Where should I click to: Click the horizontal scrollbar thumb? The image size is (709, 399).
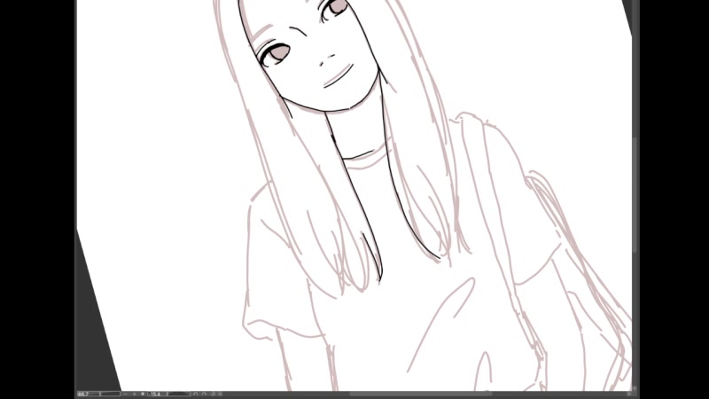pos(417,394)
